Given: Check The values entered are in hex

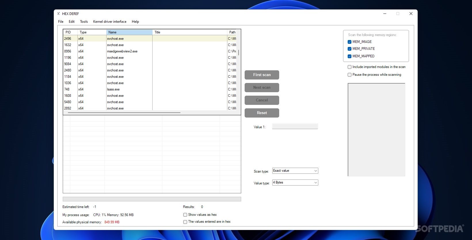Looking at the screenshot, I should pos(185,222).
